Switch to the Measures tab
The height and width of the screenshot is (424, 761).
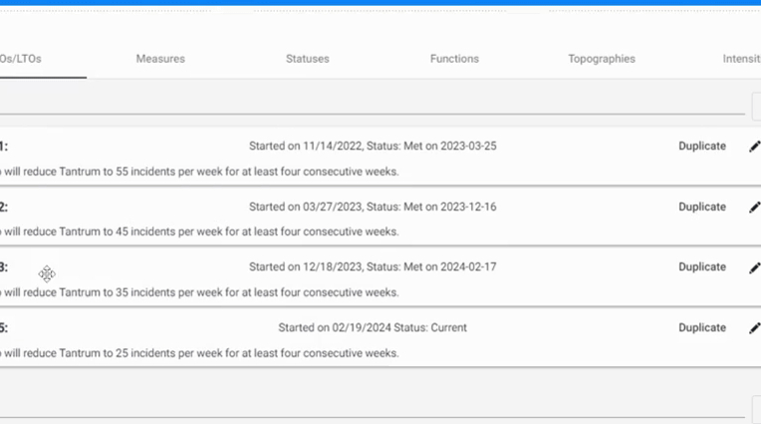point(160,59)
